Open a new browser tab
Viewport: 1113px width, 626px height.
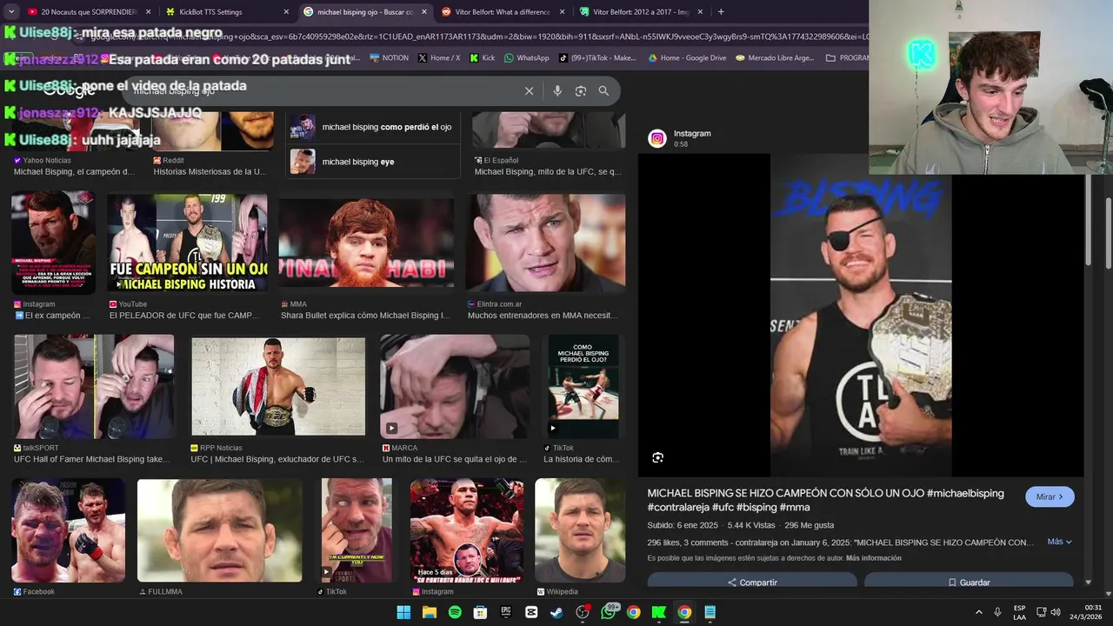click(x=721, y=12)
